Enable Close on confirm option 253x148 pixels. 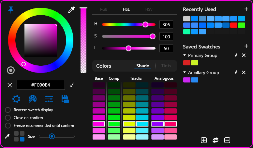[x=8, y=118]
